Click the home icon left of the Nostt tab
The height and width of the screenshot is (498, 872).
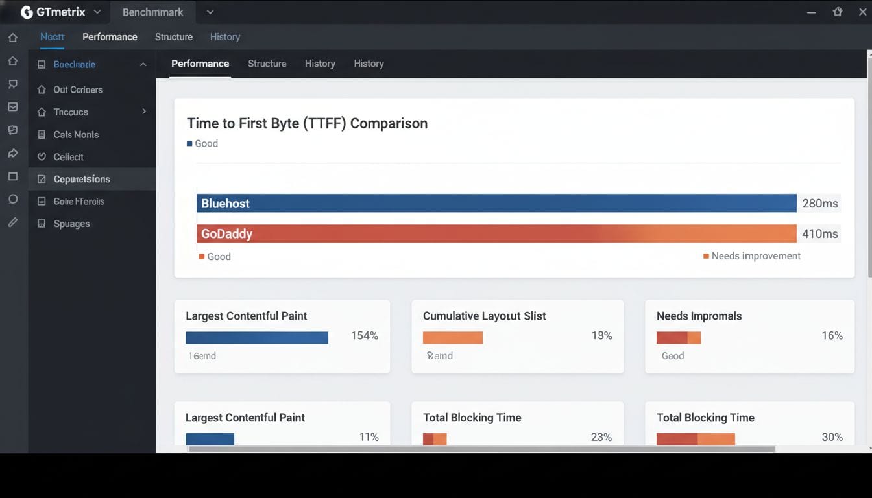coord(12,38)
